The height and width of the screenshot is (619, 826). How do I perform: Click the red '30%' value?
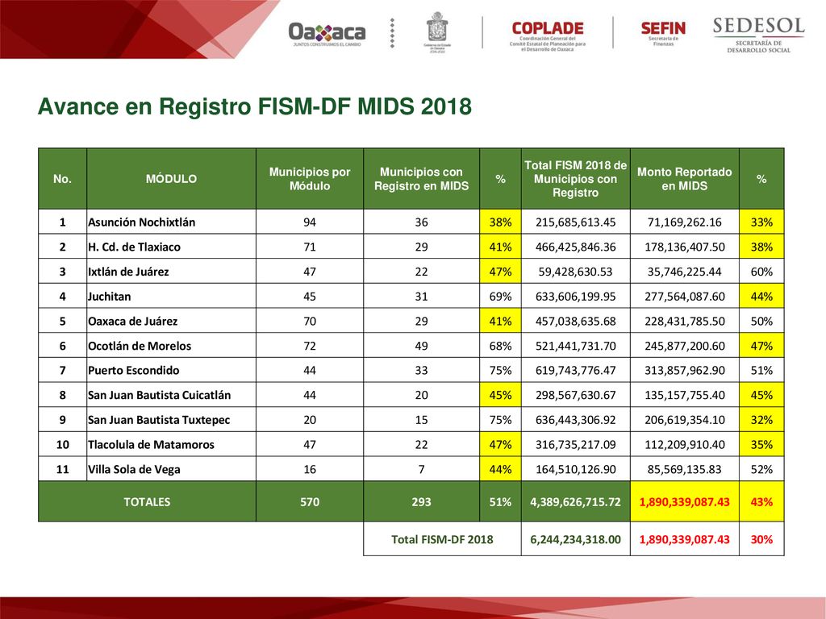tap(761, 539)
